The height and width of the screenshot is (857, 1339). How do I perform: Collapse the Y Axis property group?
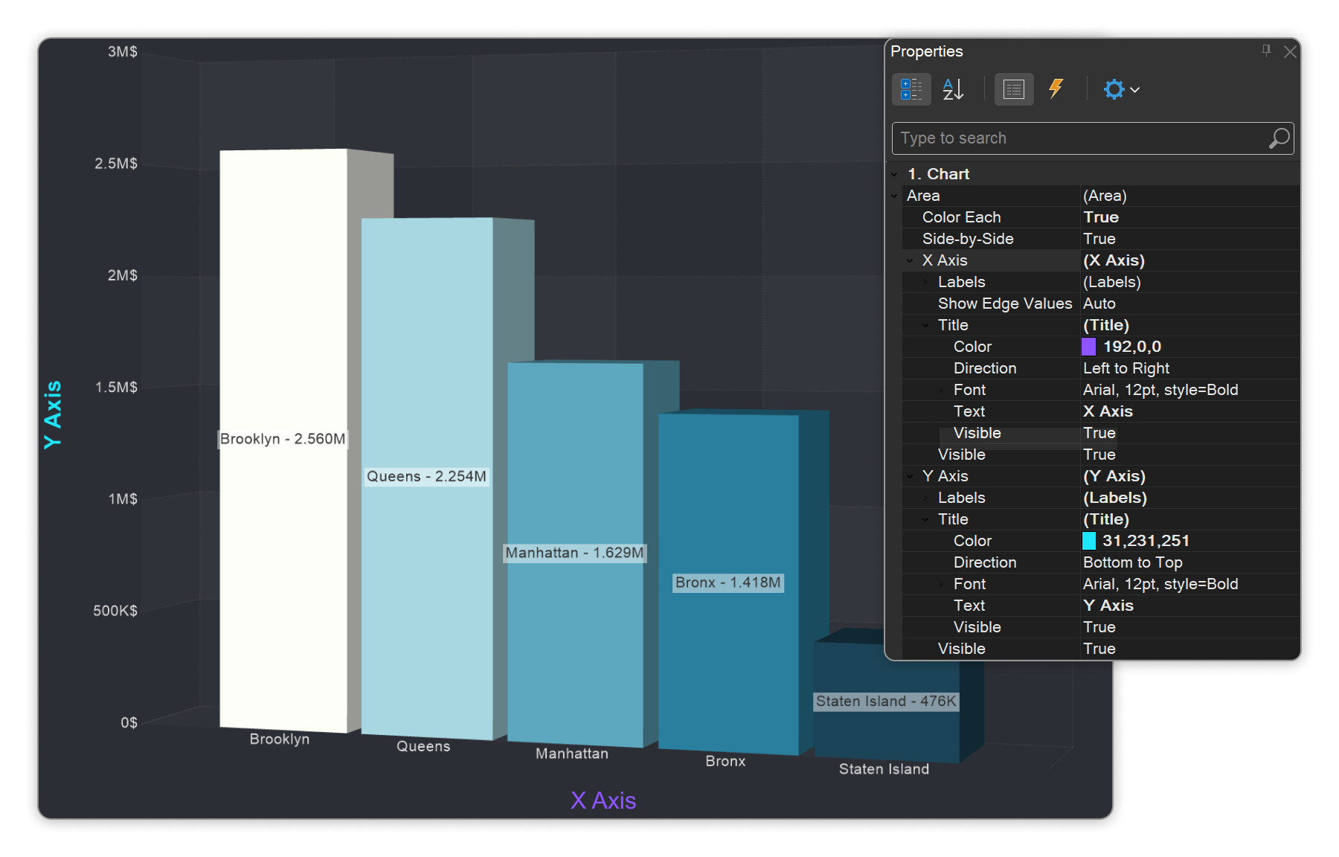(x=910, y=476)
